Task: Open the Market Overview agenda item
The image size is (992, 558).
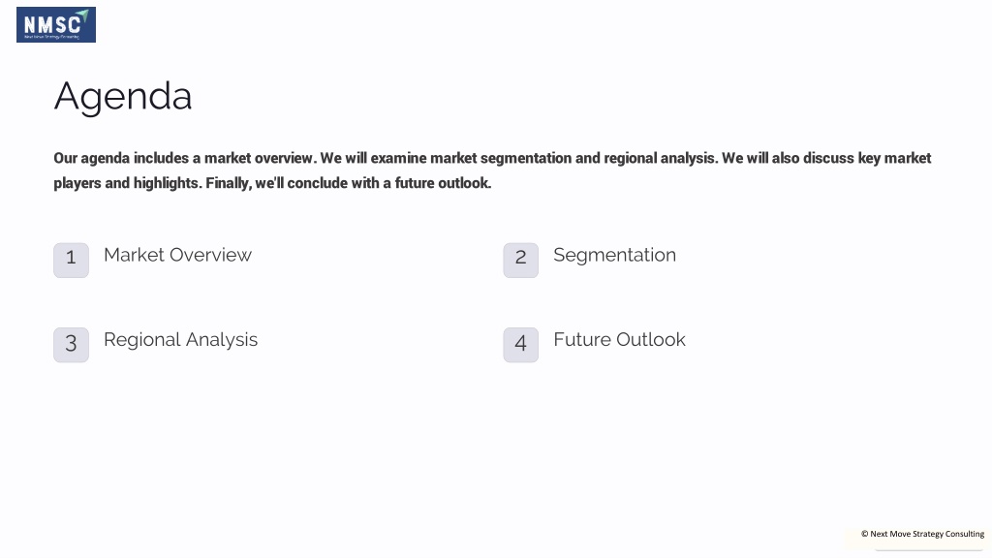Action: click(178, 255)
